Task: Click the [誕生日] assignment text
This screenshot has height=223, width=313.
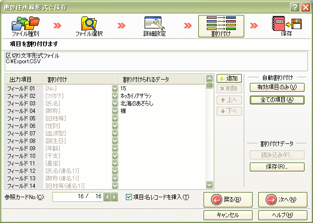Action: click(56, 141)
